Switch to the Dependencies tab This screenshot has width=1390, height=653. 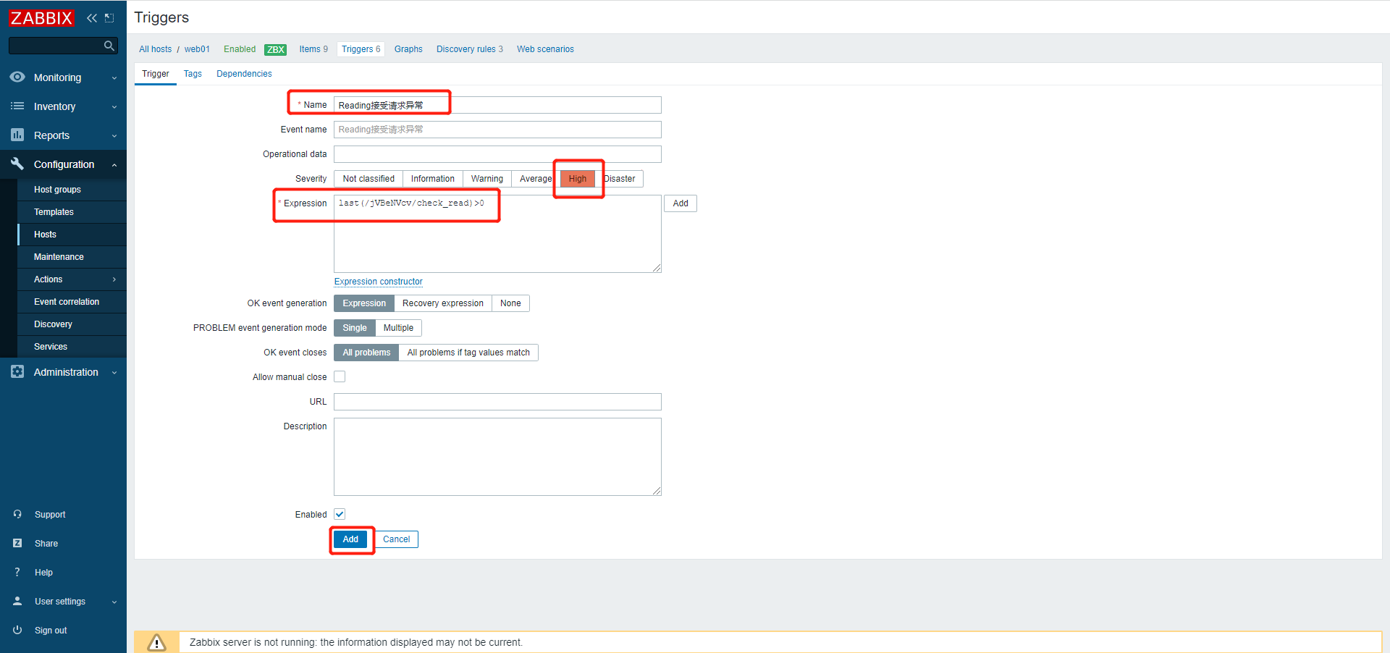click(x=244, y=74)
